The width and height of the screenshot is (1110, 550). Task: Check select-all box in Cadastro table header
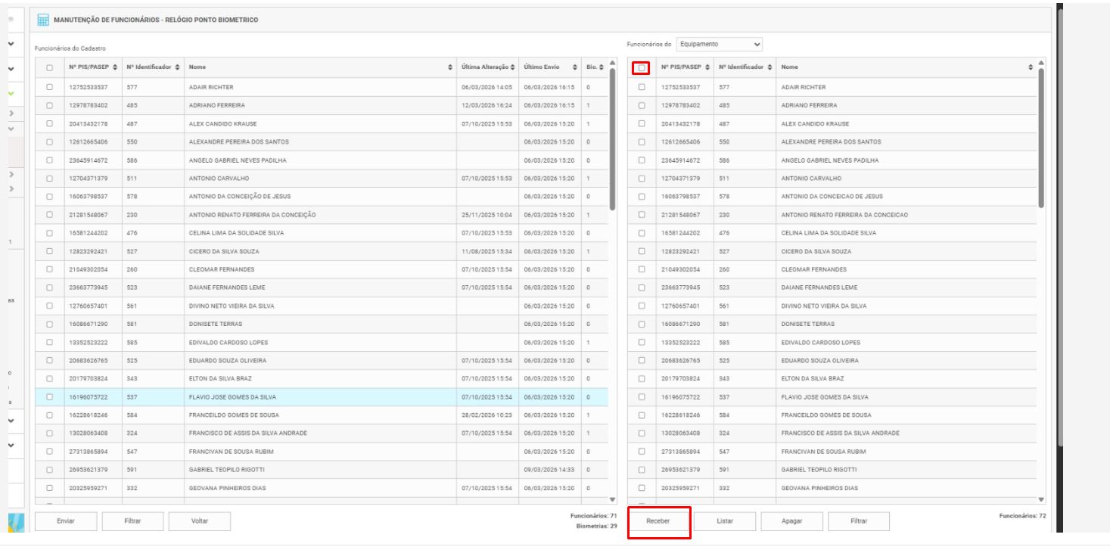(49, 68)
